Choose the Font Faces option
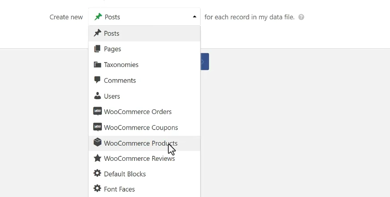Image resolution: width=390 pixels, height=197 pixels. [144, 189]
